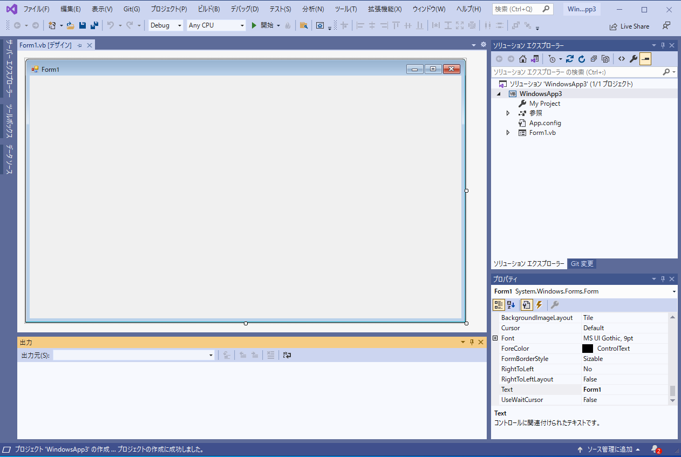Click the Home icon in Solution Explorer
Image resolution: width=681 pixels, height=457 pixels.
point(522,59)
